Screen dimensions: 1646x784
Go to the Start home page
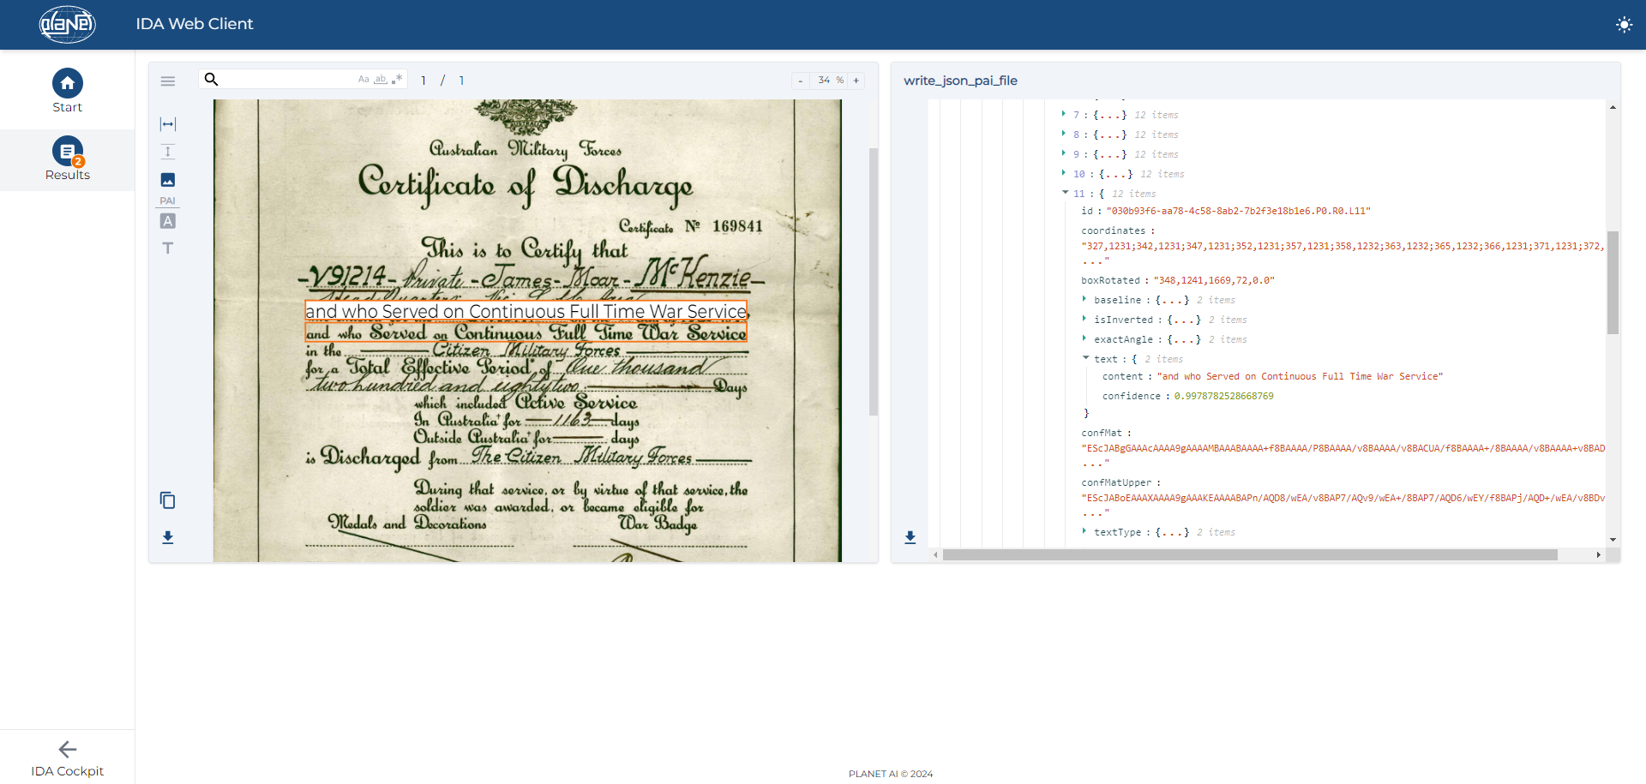(67, 90)
